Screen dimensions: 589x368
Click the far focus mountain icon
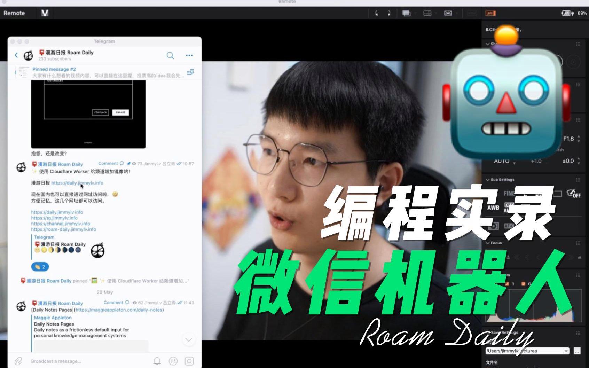point(579,257)
